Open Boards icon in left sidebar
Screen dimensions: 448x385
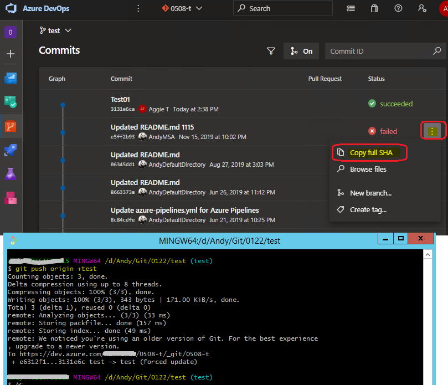(11, 102)
